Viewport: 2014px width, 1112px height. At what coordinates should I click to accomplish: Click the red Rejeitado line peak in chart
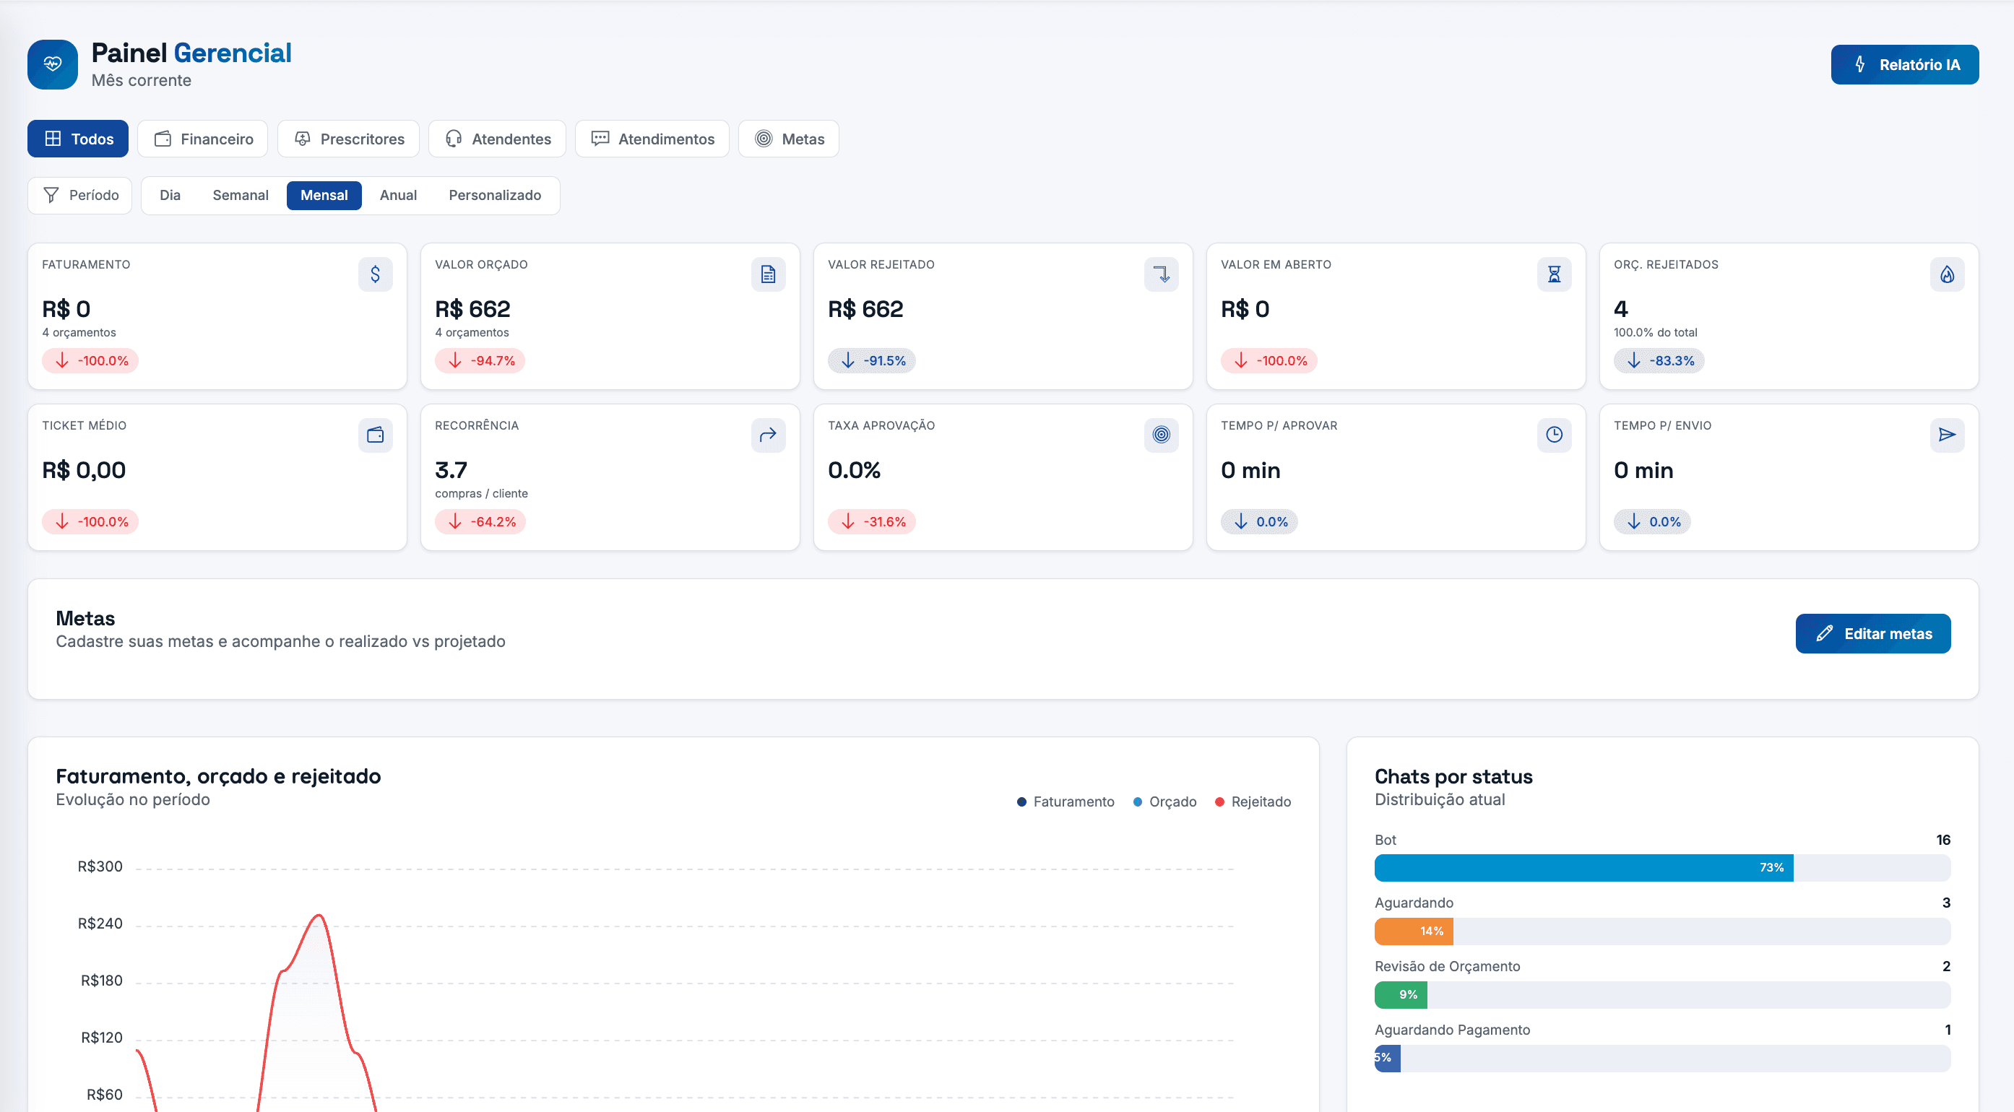pos(318,915)
